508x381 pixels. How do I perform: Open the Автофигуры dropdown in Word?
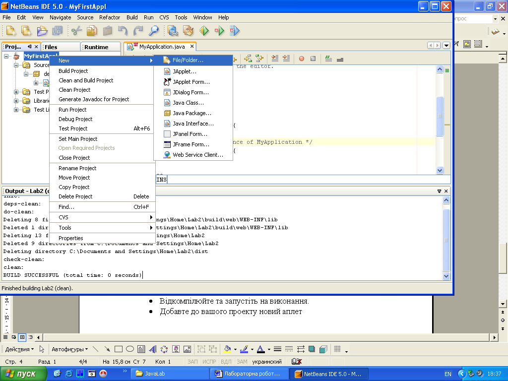[x=69, y=349]
